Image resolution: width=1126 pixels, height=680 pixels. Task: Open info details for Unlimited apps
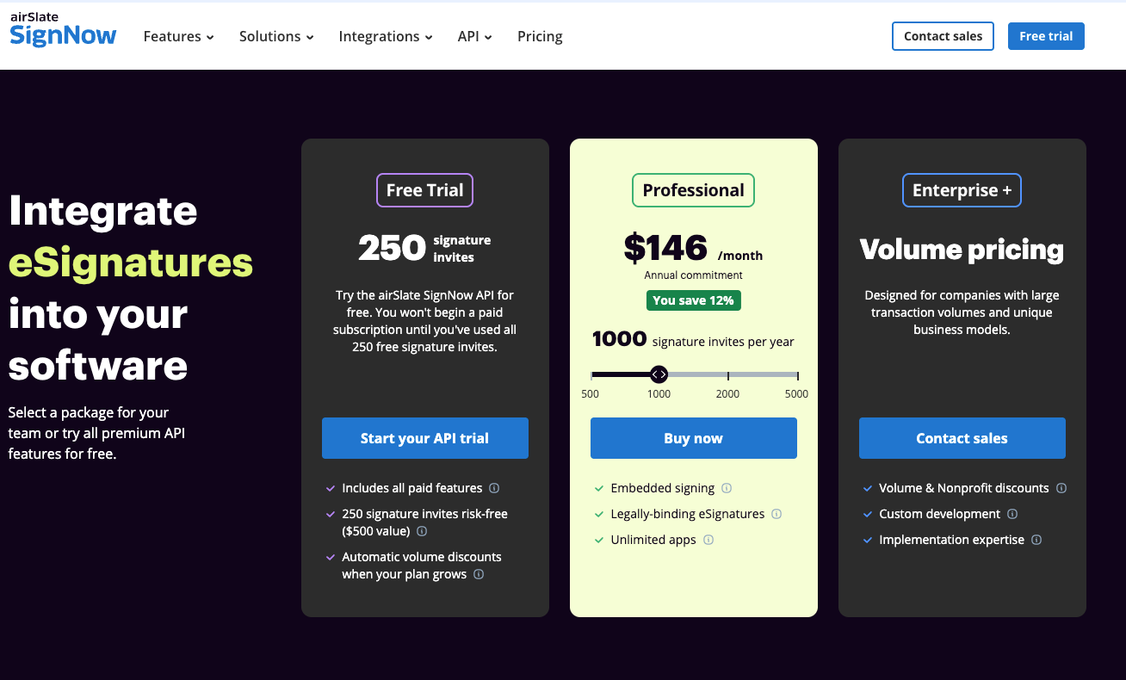coord(708,540)
